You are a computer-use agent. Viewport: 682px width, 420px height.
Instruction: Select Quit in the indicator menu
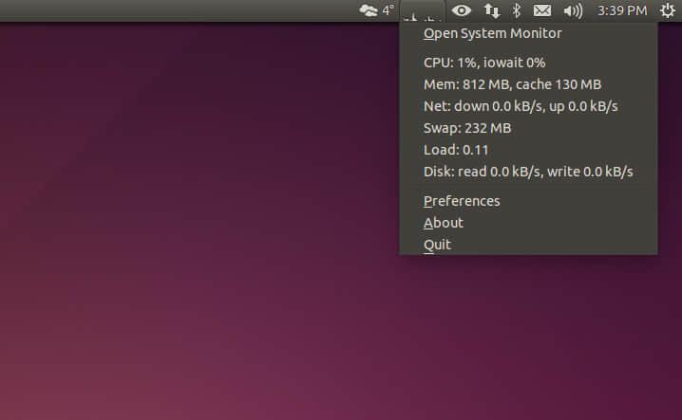pos(437,245)
